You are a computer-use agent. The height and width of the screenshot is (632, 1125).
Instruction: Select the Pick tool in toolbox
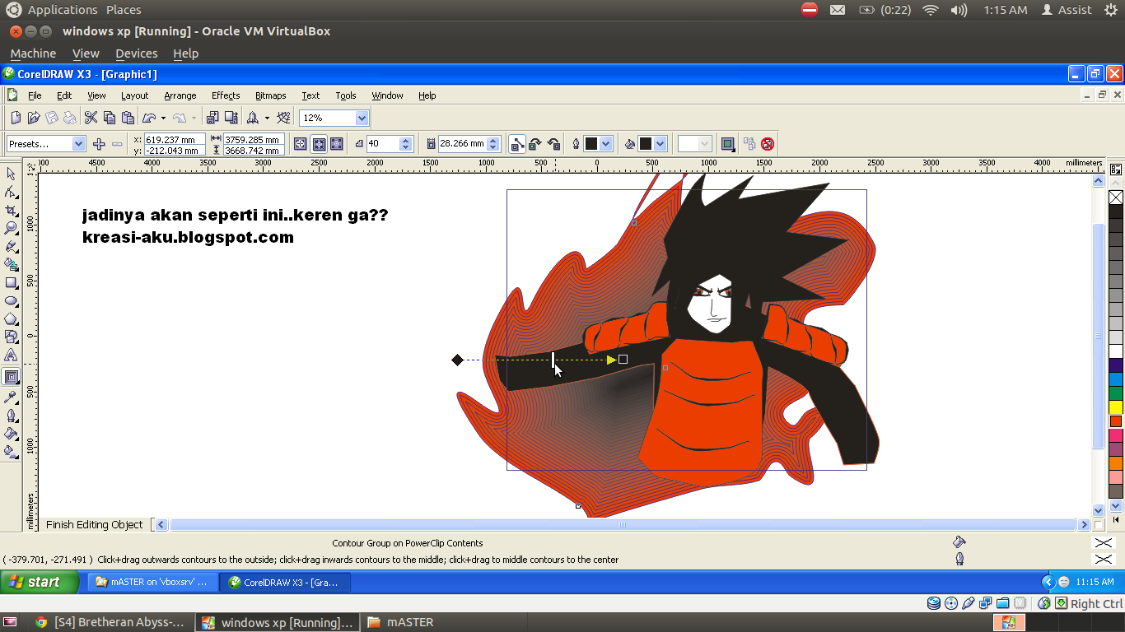11,174
